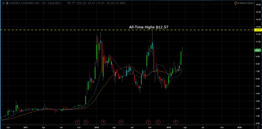Click the 2017 label on time axis
The height and width of the screenshot is (129, 262).
pos(26,127)
